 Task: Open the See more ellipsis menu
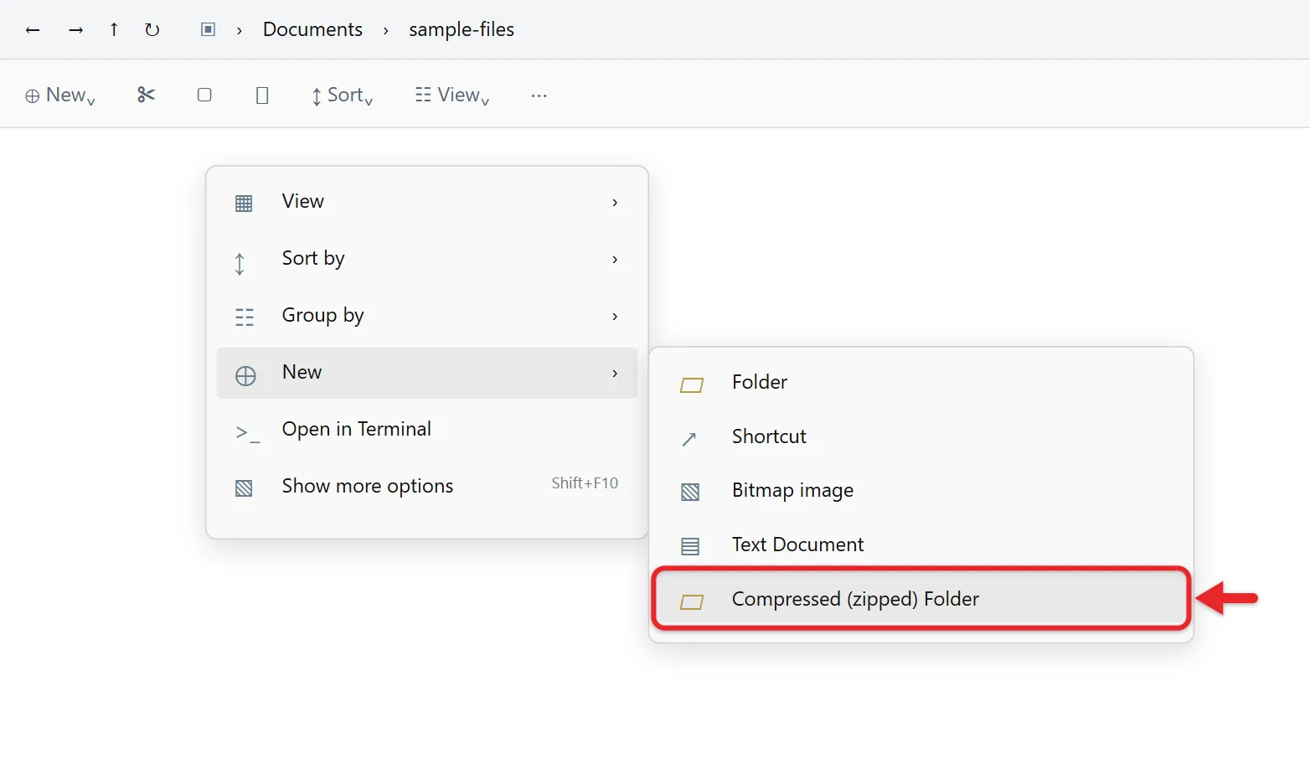pos(539,95)
